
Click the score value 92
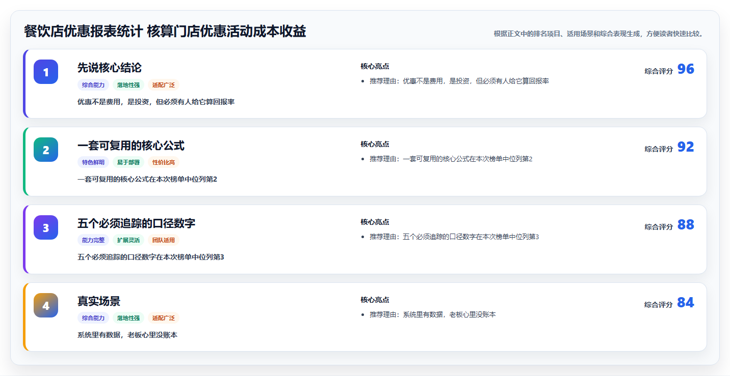click(686, 147)
